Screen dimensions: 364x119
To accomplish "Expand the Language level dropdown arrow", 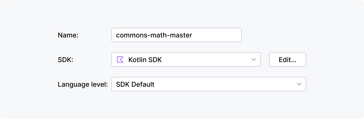I will (x=299, y=84).
